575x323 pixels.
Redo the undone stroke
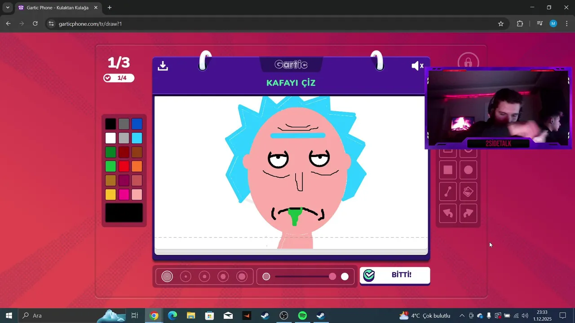click(469, 213)
